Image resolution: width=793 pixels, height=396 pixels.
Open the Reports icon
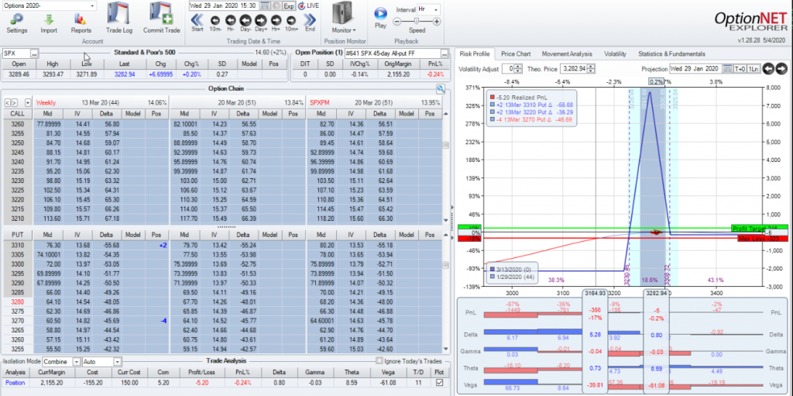(81, 22)
